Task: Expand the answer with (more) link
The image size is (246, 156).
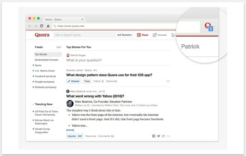Action: point(70,130)
